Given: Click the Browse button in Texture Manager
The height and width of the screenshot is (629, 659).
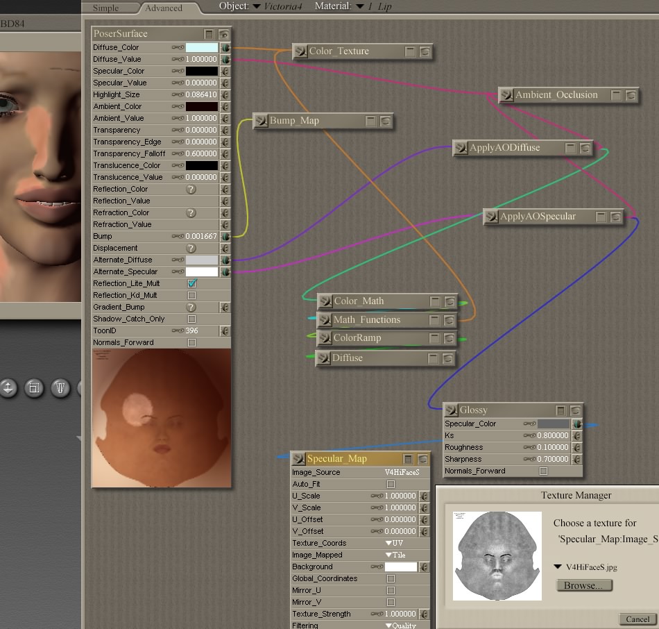Looking at the screenshot, I should [583, 585].
